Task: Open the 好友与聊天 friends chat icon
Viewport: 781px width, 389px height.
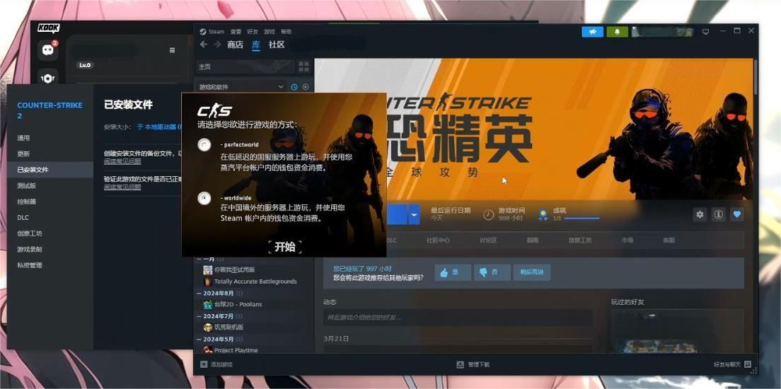Action: [x=747, y=364]
